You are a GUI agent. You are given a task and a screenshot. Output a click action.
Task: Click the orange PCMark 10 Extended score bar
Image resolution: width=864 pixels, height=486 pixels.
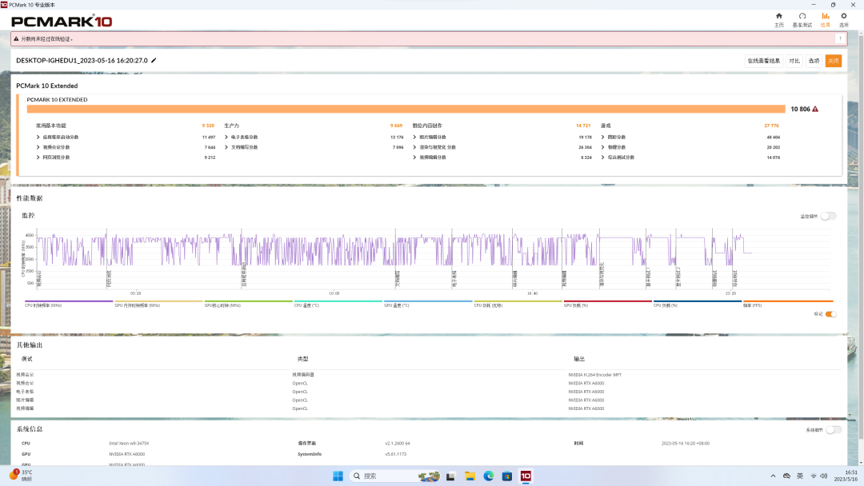click(x=406, y=109)
